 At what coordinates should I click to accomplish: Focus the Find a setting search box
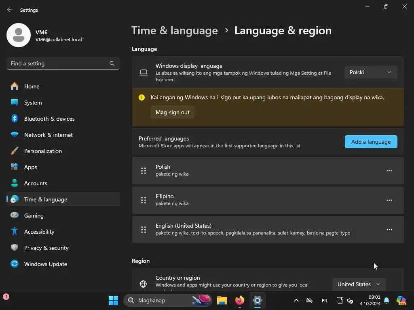(63, 63)
